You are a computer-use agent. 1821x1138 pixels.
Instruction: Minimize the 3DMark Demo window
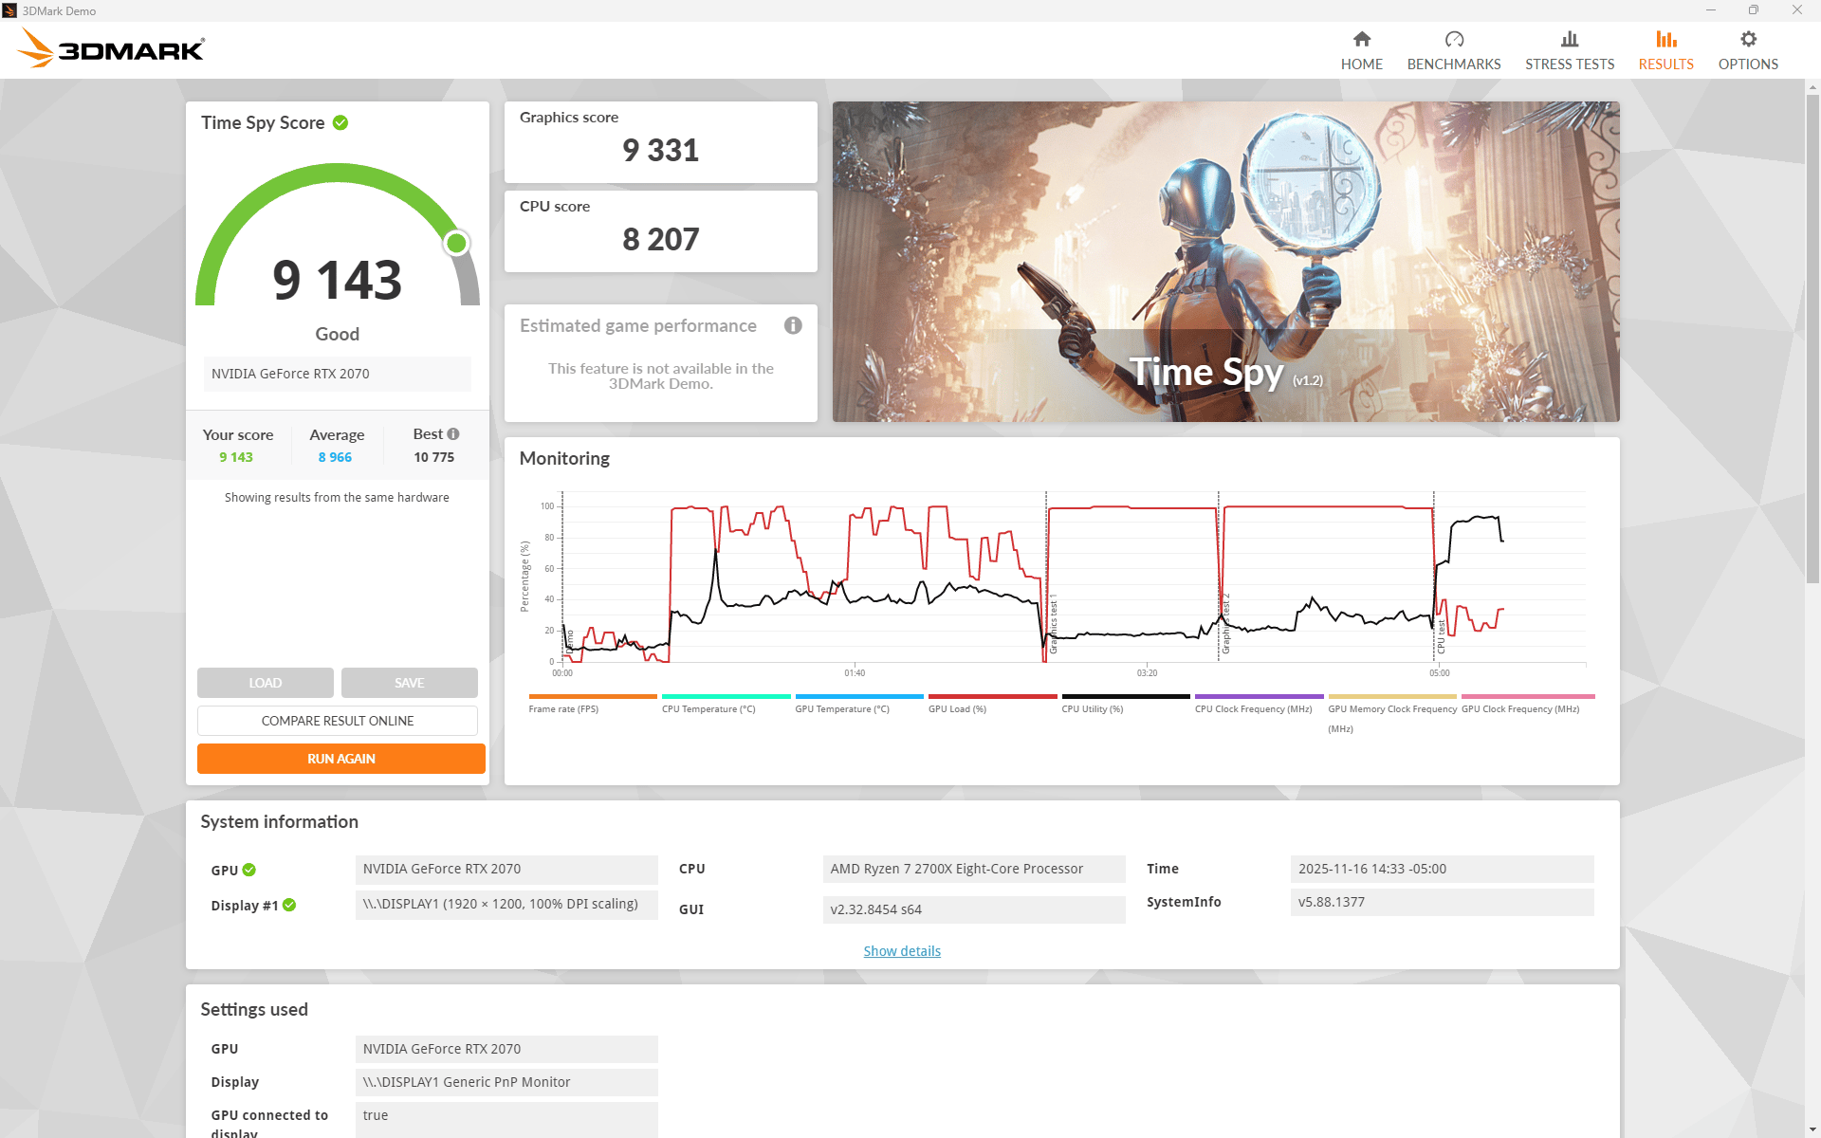[1711, 10]
